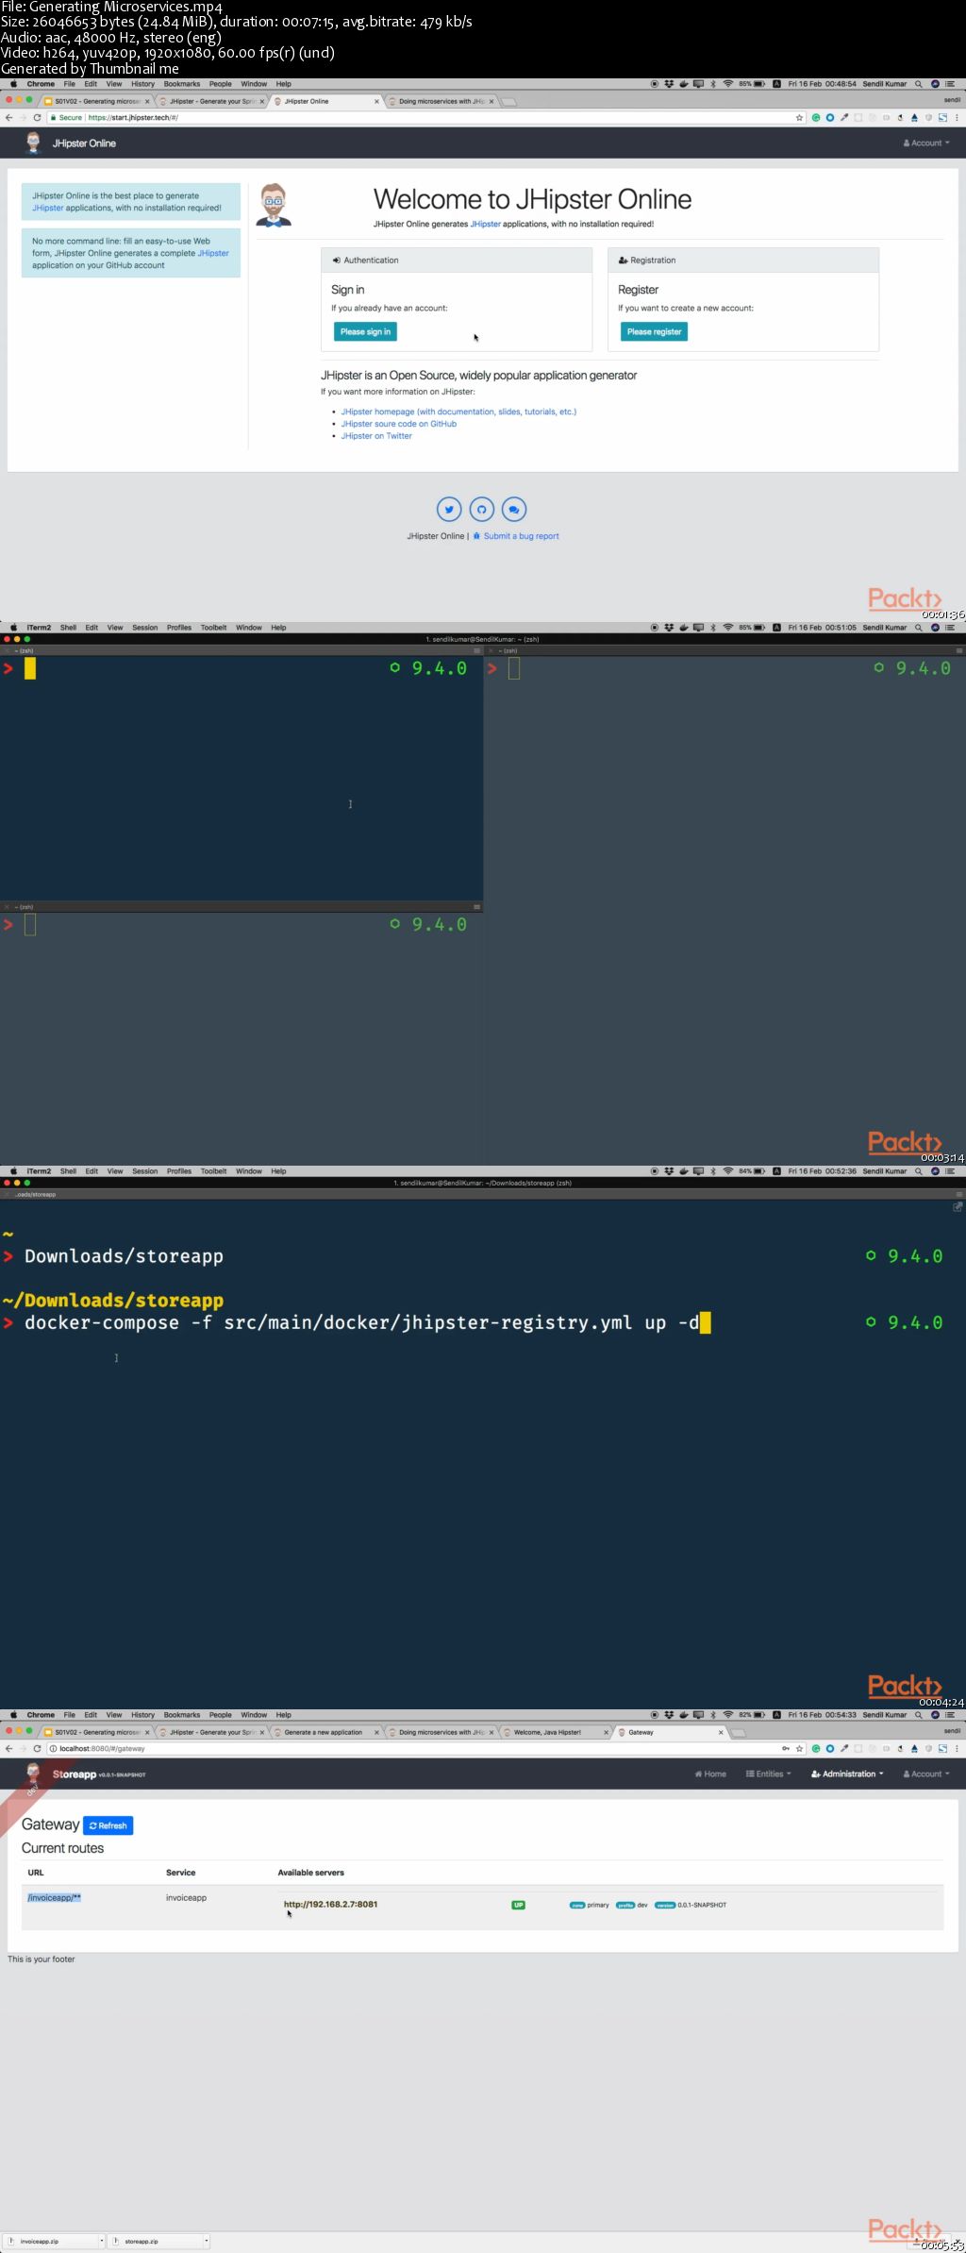Switch to the 'Generate a new application' browser tab

(326, 1732)
